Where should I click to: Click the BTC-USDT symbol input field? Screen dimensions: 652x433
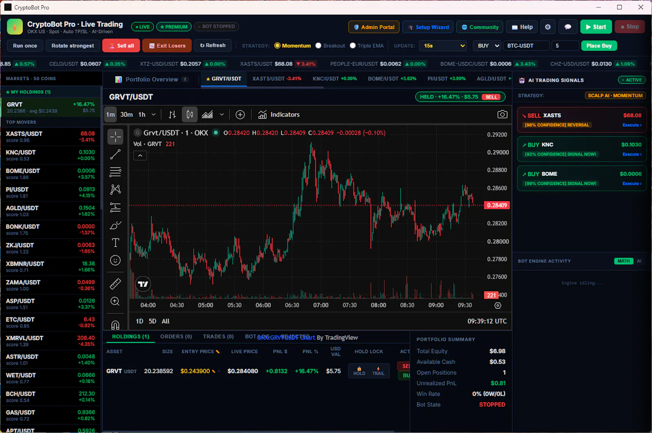526,46
